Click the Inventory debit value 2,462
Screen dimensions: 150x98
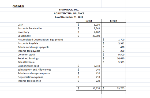(97, 32)
